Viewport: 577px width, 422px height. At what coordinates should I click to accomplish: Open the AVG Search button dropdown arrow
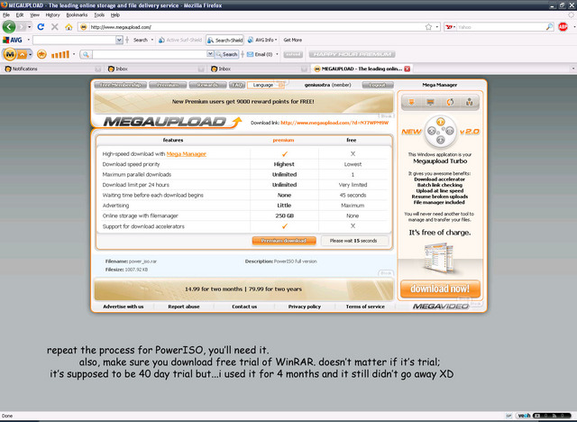point(152,40)
